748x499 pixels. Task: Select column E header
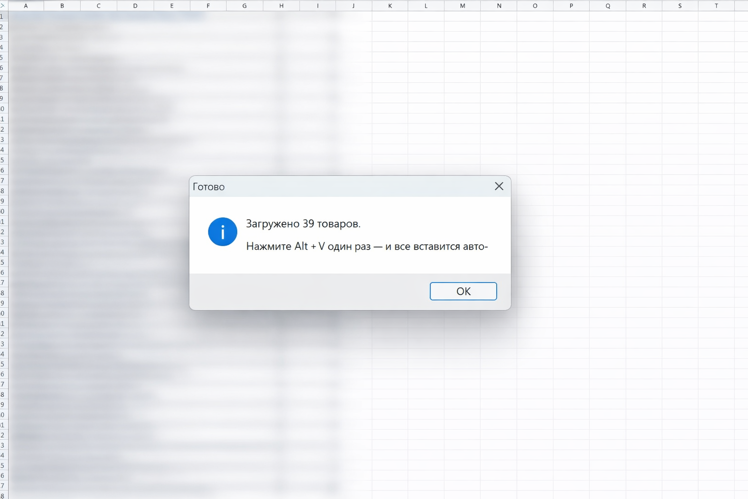171,6
